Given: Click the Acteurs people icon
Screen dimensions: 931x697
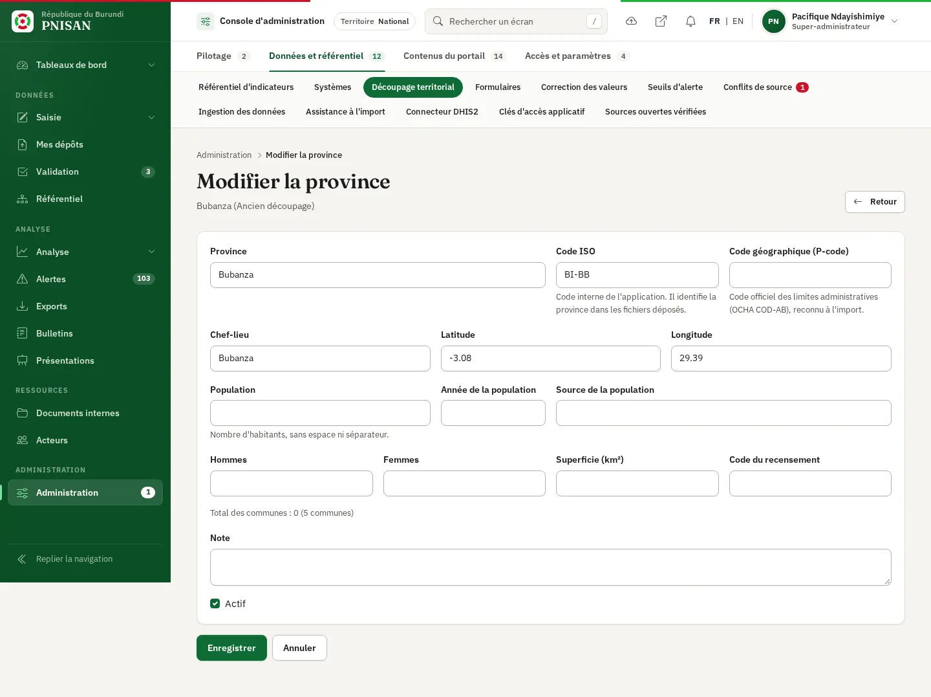Looking at the screenshot, I should coord(23,440).
